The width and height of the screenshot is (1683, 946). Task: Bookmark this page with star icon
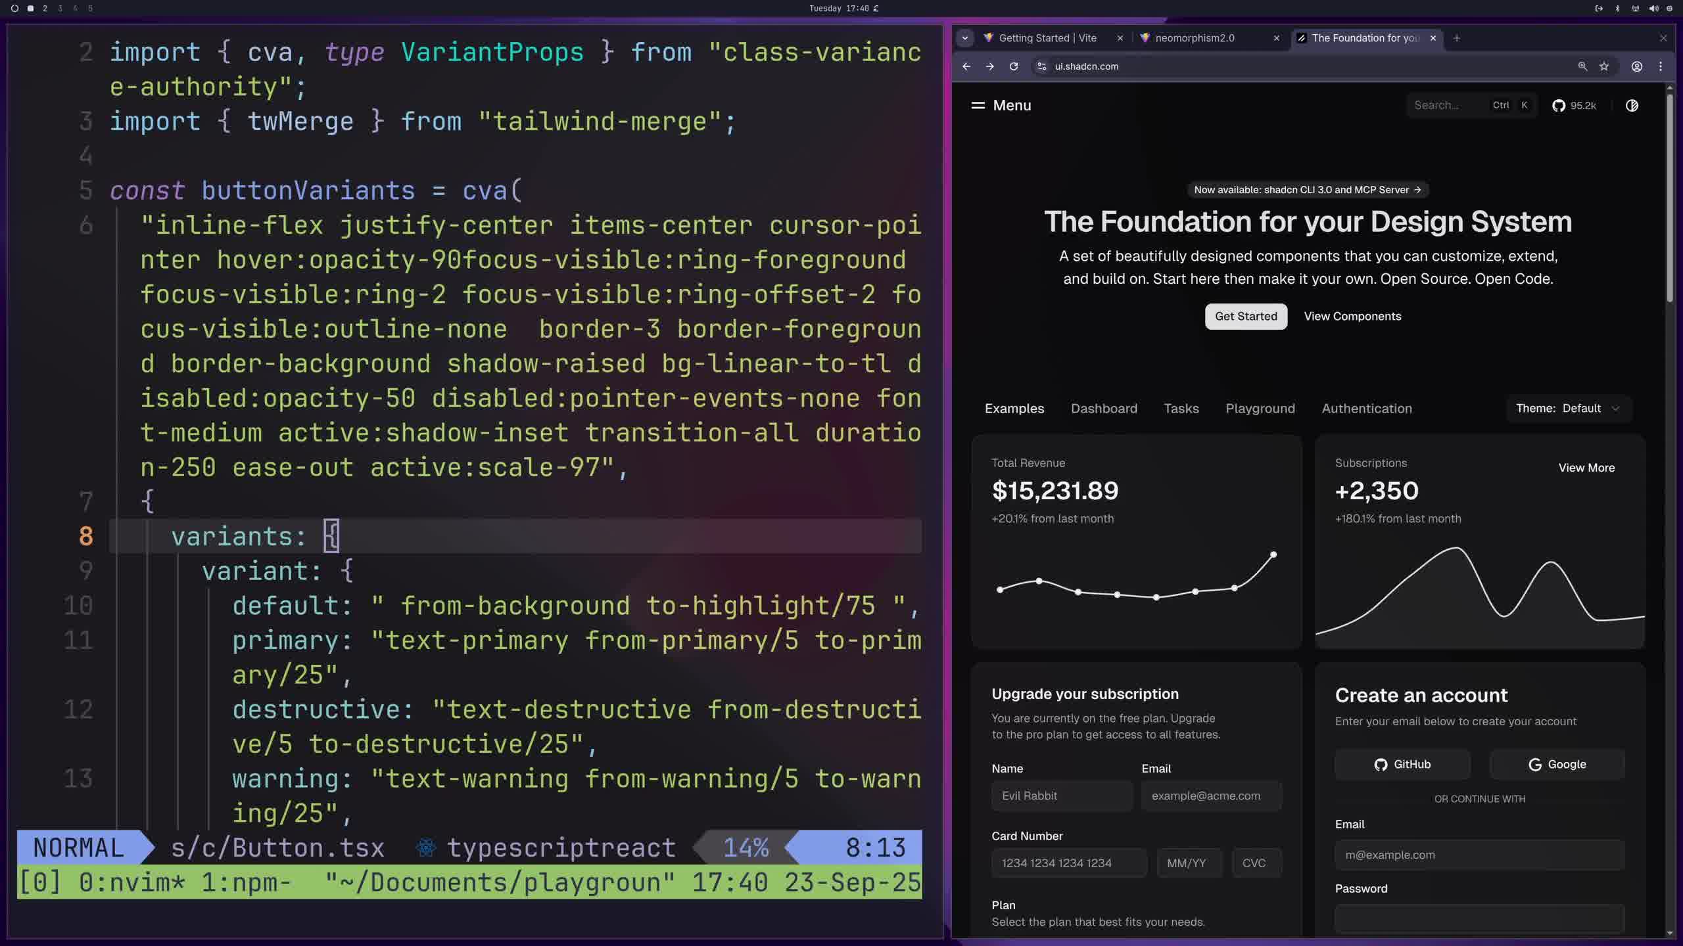(1604, 66)
